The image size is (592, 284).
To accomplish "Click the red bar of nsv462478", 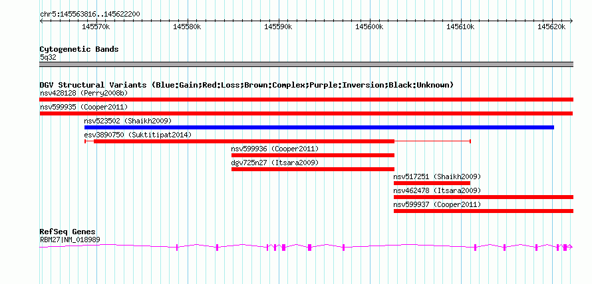I will point(484,197).
